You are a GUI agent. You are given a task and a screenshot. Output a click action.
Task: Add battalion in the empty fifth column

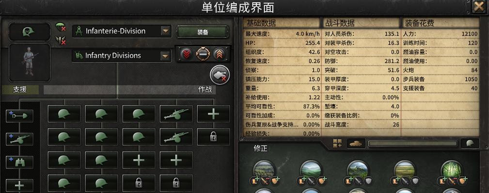(x=213, y=114)
